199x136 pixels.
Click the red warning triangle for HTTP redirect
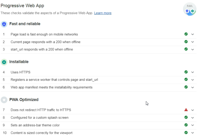pyautogui.click(x=186, y=110)
